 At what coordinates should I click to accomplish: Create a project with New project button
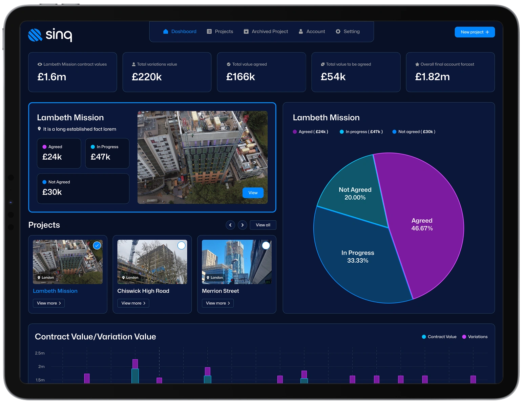pyautogui.click(x=475, y=32)
